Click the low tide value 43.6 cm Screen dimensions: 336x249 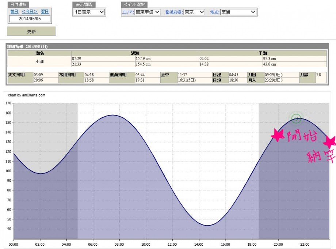(x=270, y=64)
